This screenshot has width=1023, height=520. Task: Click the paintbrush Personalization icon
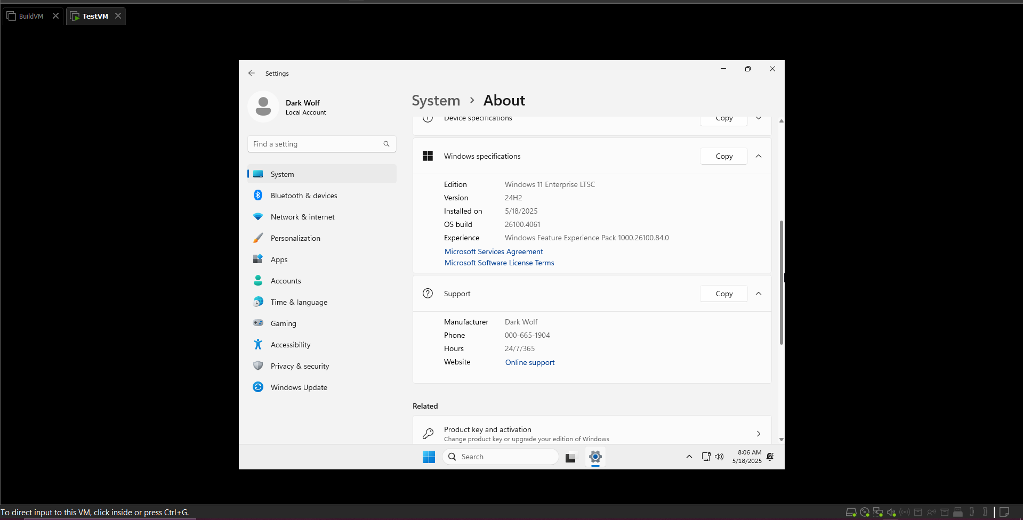[x=258, y=238]
